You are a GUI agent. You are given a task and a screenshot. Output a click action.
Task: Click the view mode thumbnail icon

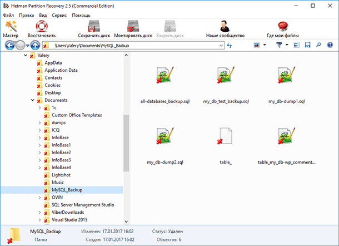(x=257, y=45)
